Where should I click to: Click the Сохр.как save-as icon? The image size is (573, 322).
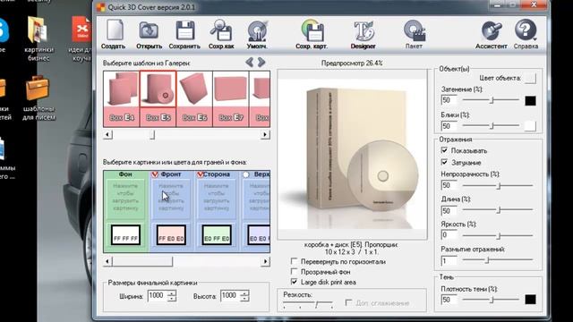(x=221, y=34)
